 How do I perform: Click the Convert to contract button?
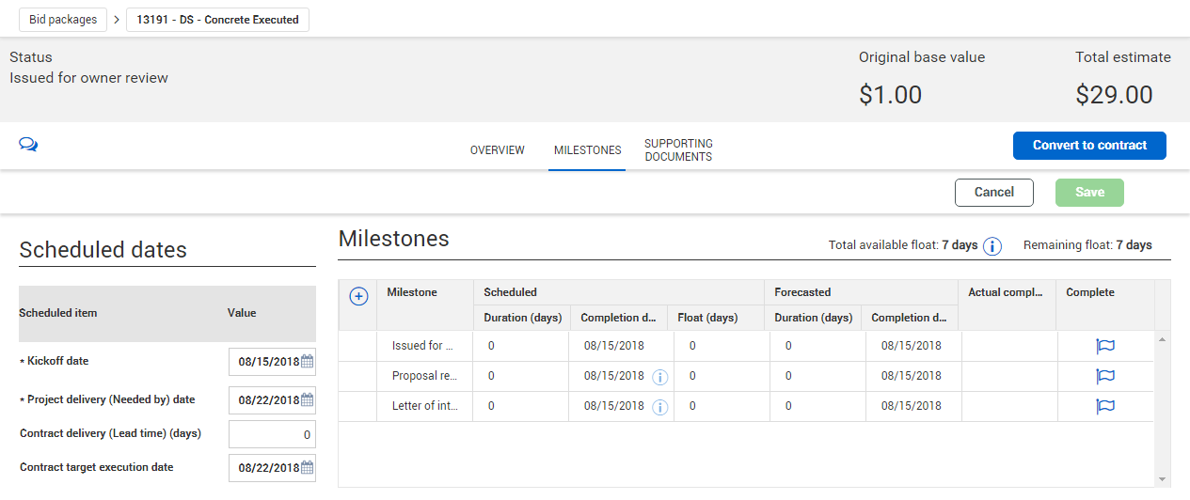1089,146
